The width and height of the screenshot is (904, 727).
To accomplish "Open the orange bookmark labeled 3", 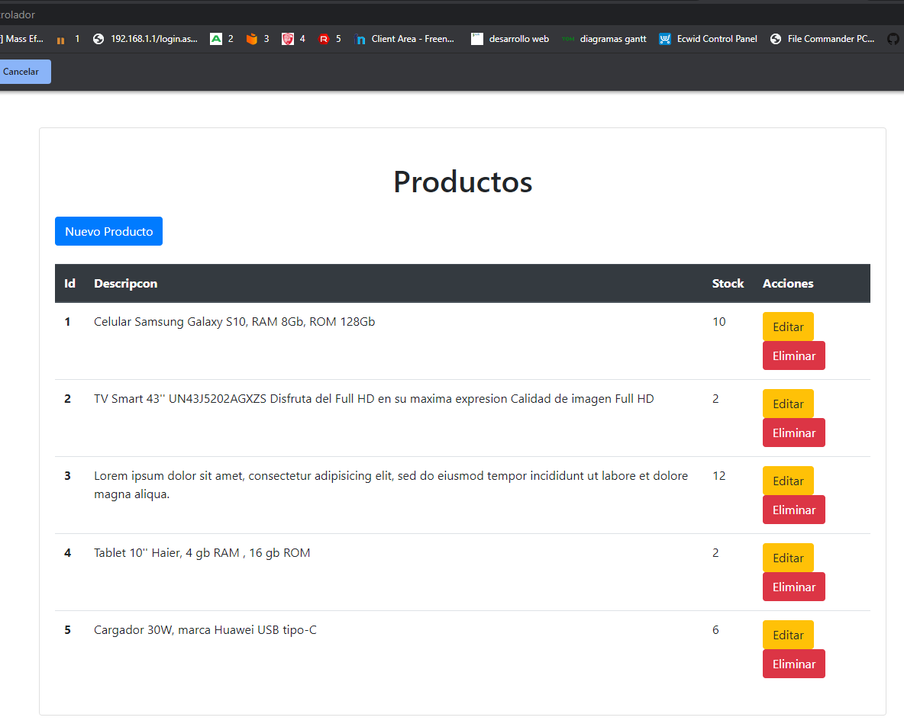I will coord(257,39).
